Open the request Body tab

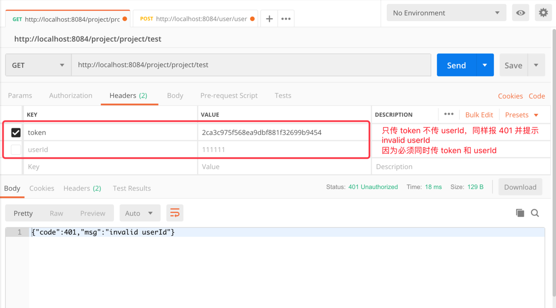[x=175, y=95]
